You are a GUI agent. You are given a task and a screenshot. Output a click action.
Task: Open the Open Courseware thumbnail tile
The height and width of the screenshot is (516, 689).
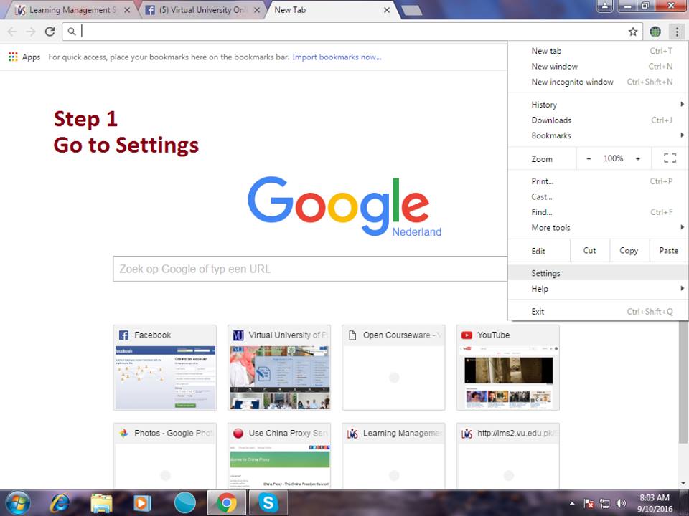(x=393, y=368)
